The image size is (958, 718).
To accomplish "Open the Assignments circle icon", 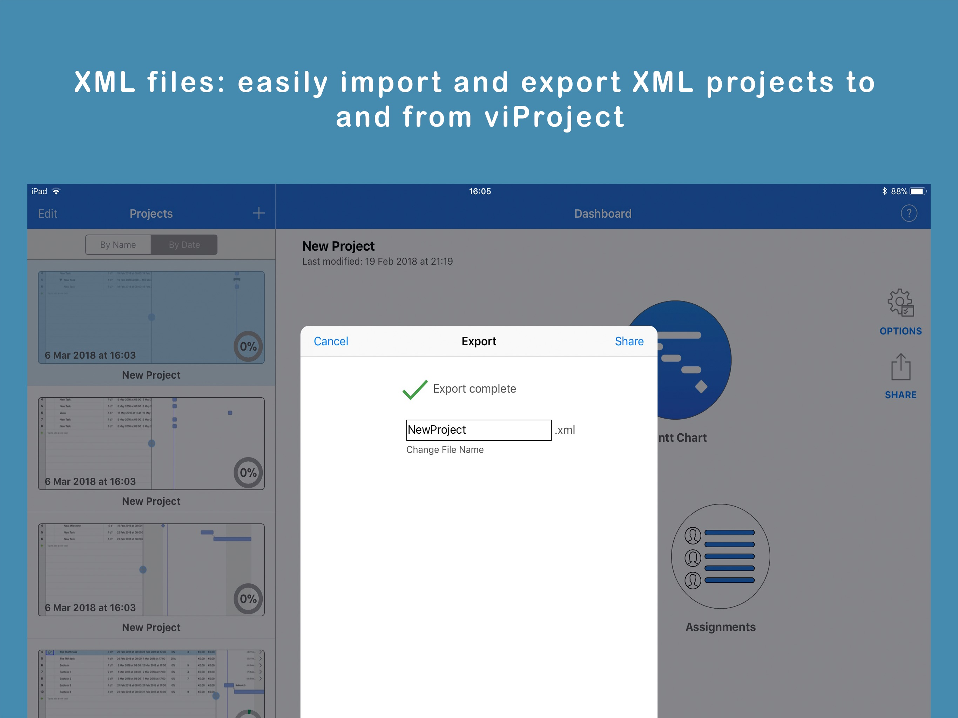I will pos(720,556).
